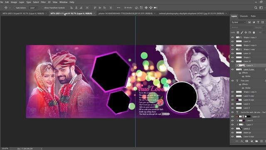
Task: Toggle visibility of Layer 13
Action: [x=232, y=117]
